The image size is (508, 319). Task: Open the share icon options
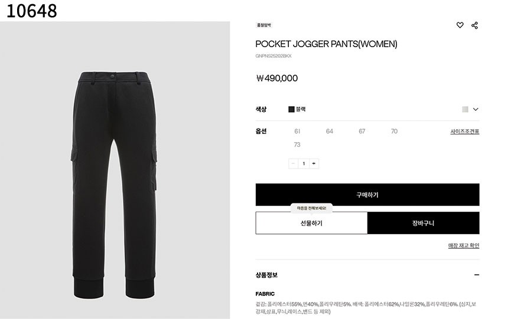pos(475,25)
